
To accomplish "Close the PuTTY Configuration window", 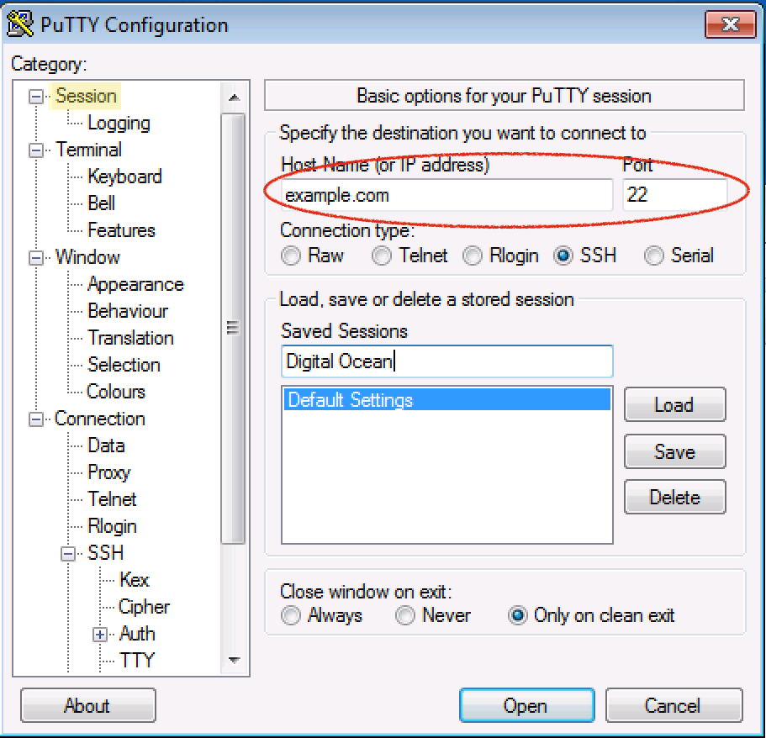I will point(728,24).
